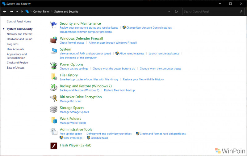Go back with the left arrow button
This screenshot has height=156, width=247.
5,12
